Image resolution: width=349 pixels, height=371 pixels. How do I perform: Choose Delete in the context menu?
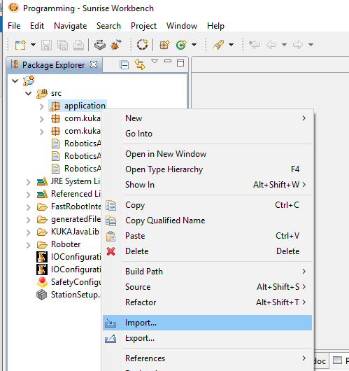(x=207, y=251)
